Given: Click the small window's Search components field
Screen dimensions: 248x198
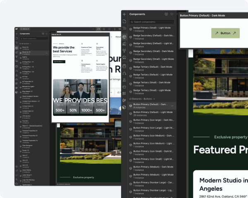Looking at the screenshot, I should pyautogui.click(x=34, y=38).
